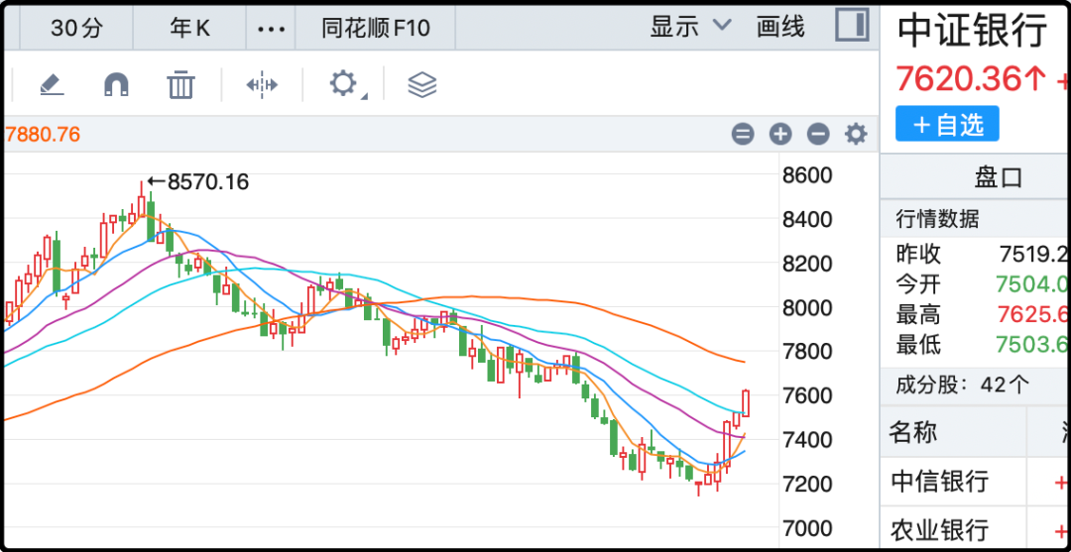1071x552 pixels.
Task: Open the layers stack icon
Action: (422, 84)
